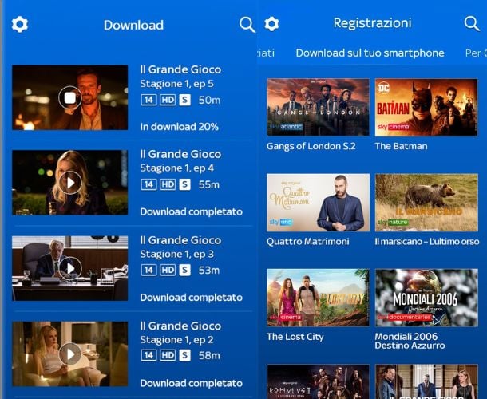Open Il marsicano bear thumbnail
This screenshot has width=487, height=399.
point(426,203)
